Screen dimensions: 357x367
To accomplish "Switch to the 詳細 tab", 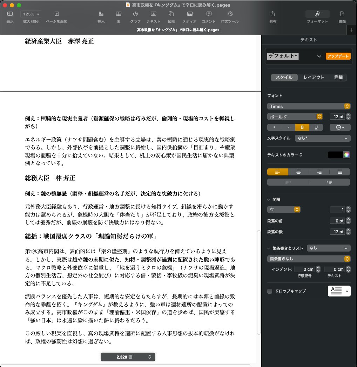I will click(x=338, y=78).
